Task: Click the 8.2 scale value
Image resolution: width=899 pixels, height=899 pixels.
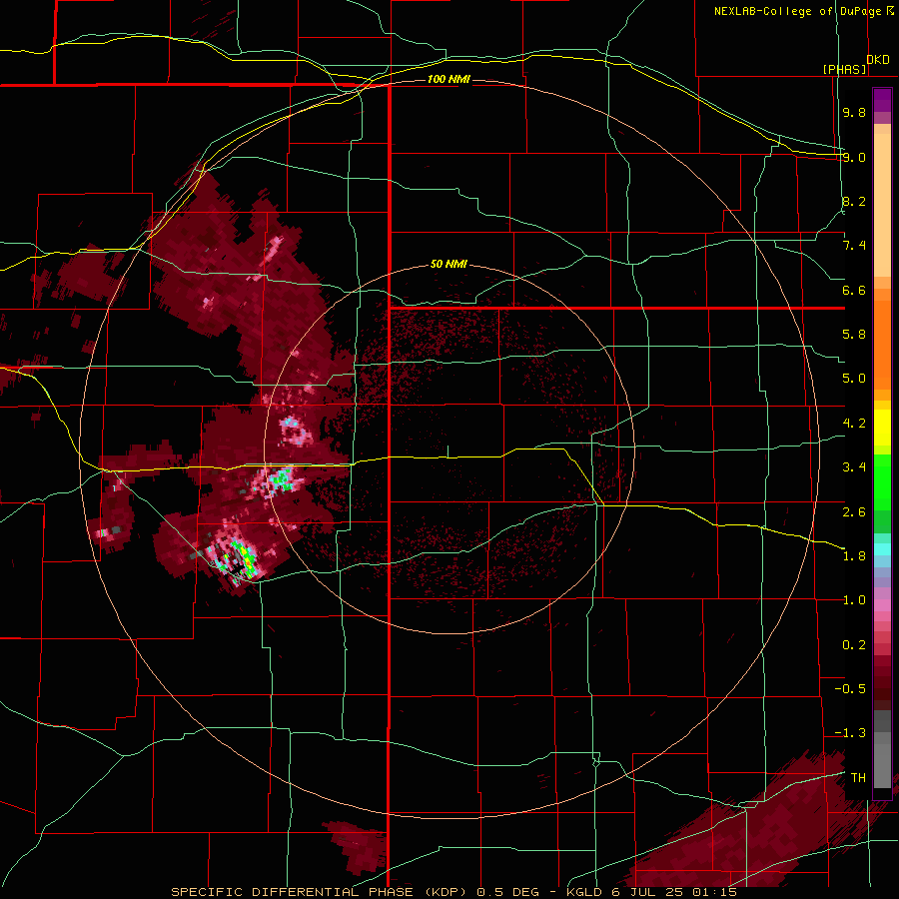Action: [854, 201]
